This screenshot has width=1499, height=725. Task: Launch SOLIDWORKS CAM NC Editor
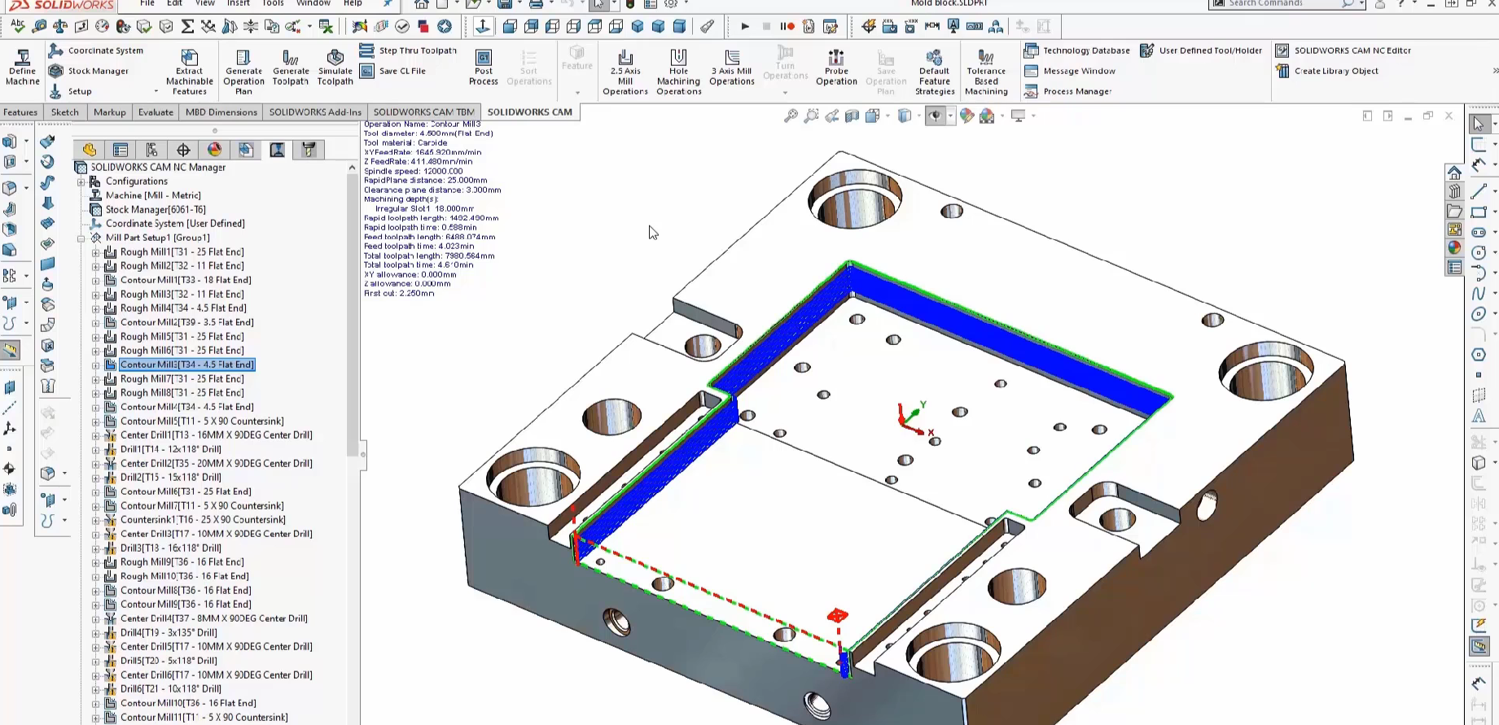point(1343,50)
